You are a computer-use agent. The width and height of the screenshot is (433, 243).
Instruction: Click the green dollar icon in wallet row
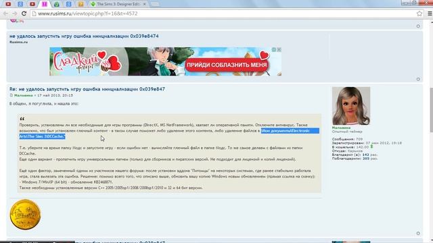tap(371, 146)
